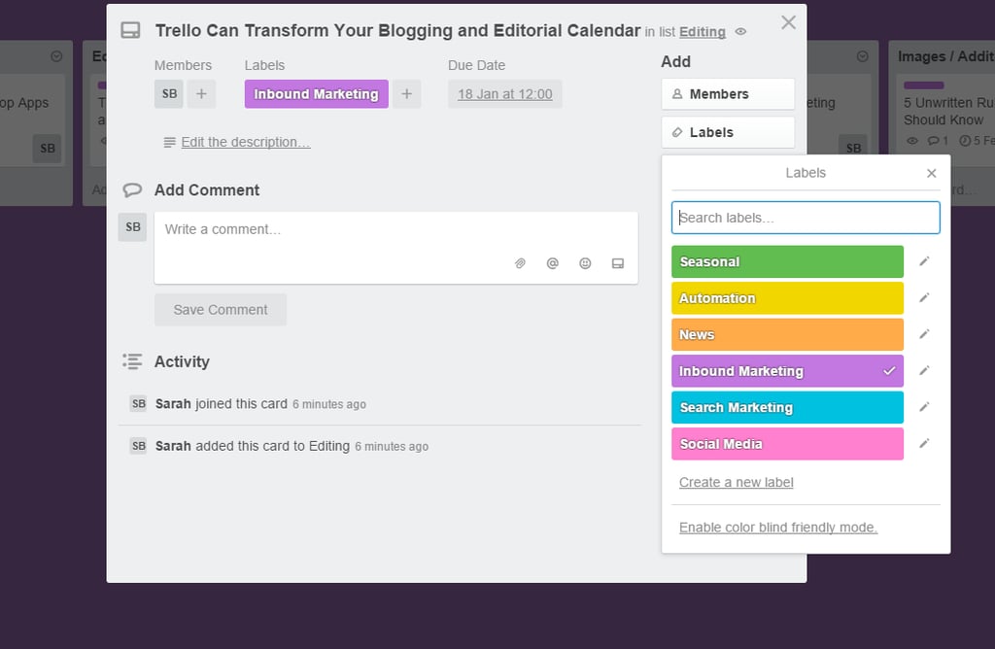Click the Save Comment button

pyautogui.click(x=221, y=310)
